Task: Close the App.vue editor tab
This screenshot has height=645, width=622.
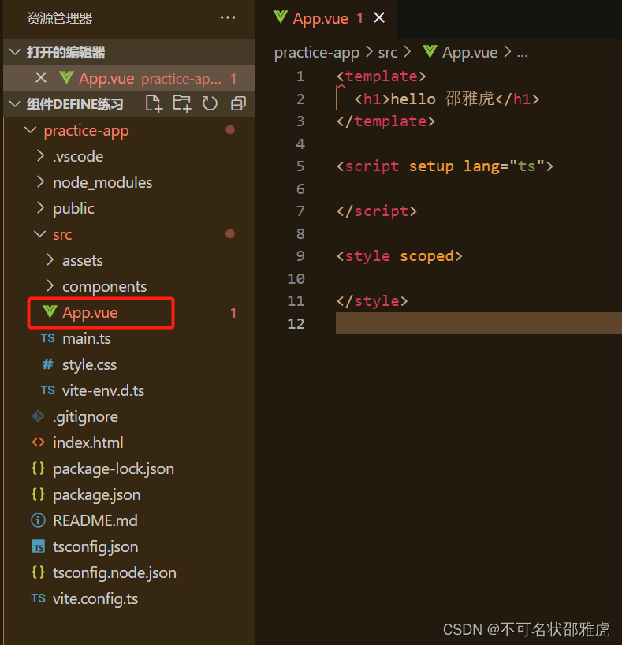Action: 379,17
